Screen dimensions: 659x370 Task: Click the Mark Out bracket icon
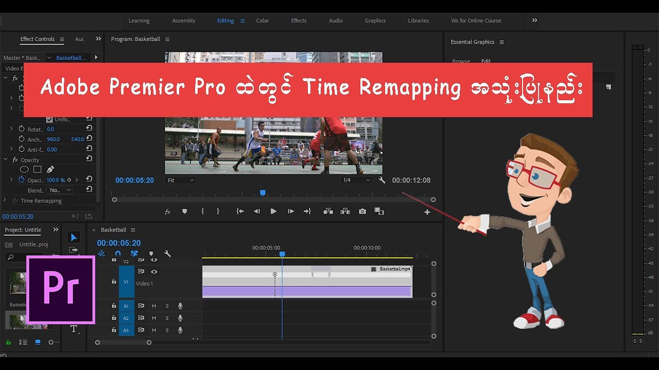point(218,211)
